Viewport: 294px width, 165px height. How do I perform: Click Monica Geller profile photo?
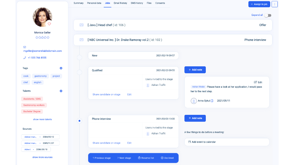coord(42,17)
